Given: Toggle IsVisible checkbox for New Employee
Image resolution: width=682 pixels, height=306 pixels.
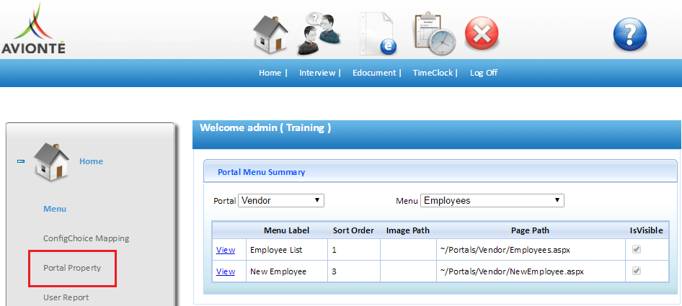Looking at the screenshot, I should point(636,271).
